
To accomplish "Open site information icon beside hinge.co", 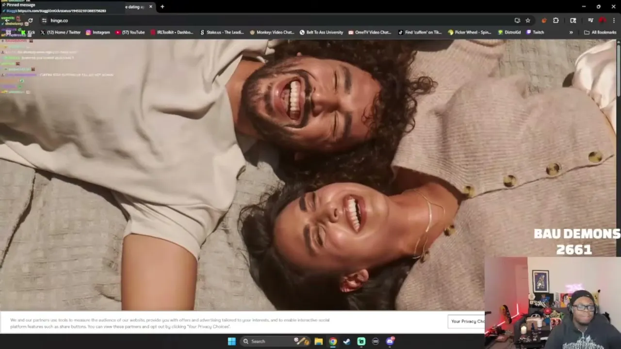I will [x=44, y=20].
